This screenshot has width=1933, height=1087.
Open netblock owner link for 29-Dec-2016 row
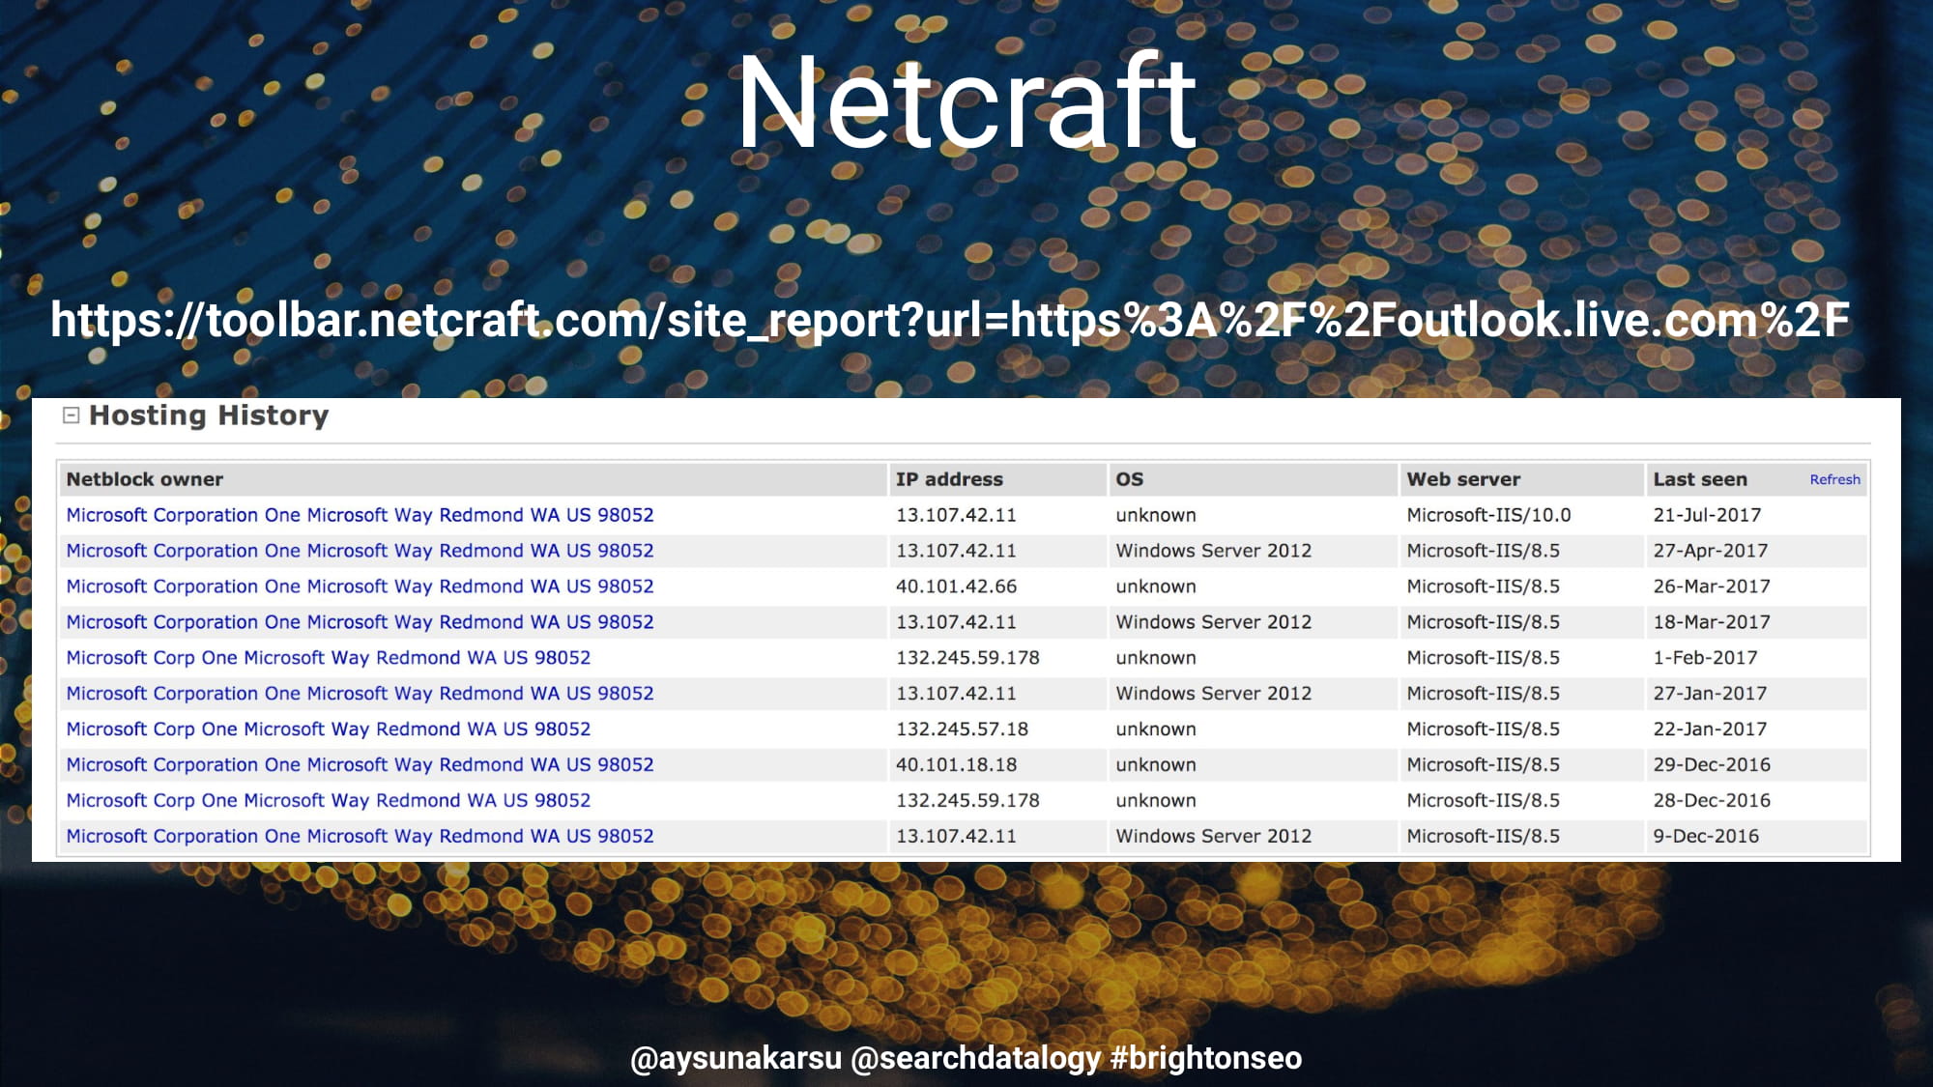tap(360, 765)
